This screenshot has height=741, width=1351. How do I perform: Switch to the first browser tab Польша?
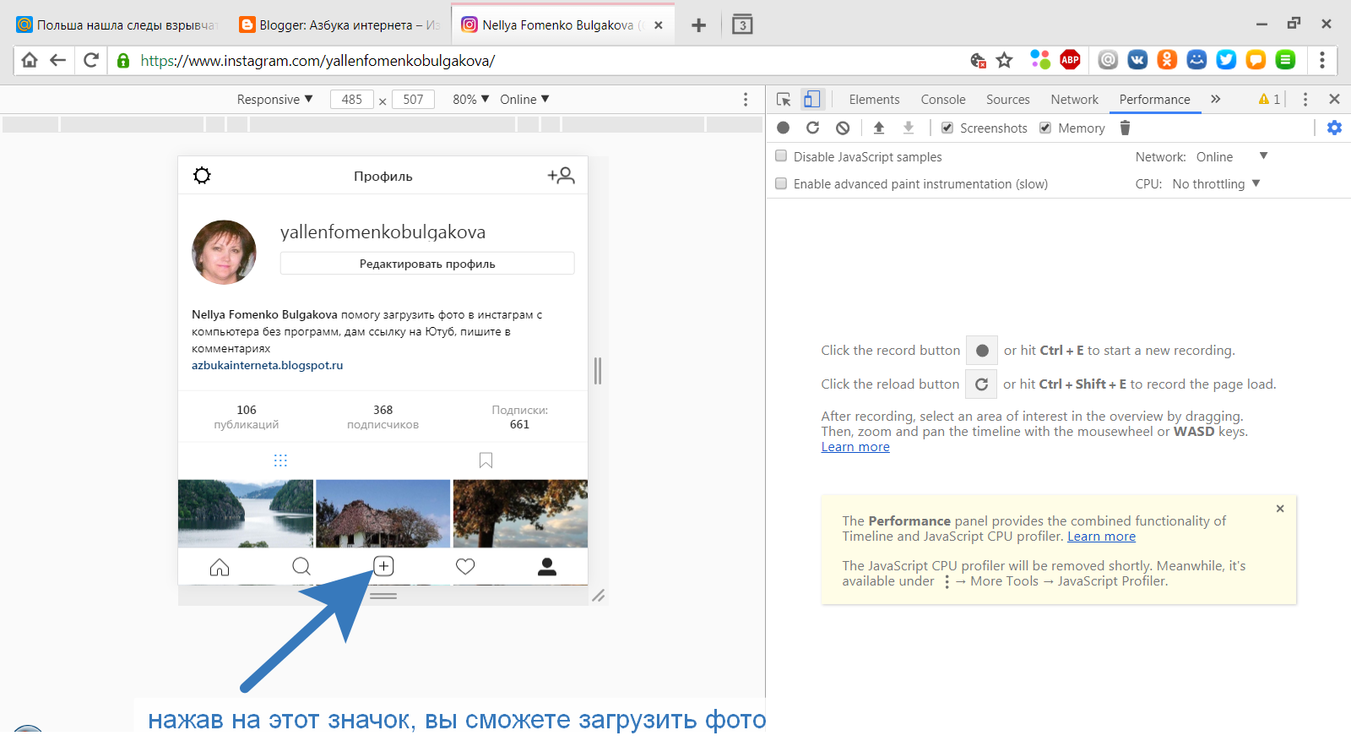pos(117,25)
